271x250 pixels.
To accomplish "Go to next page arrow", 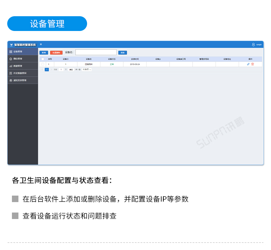I will tap(51, 70).
